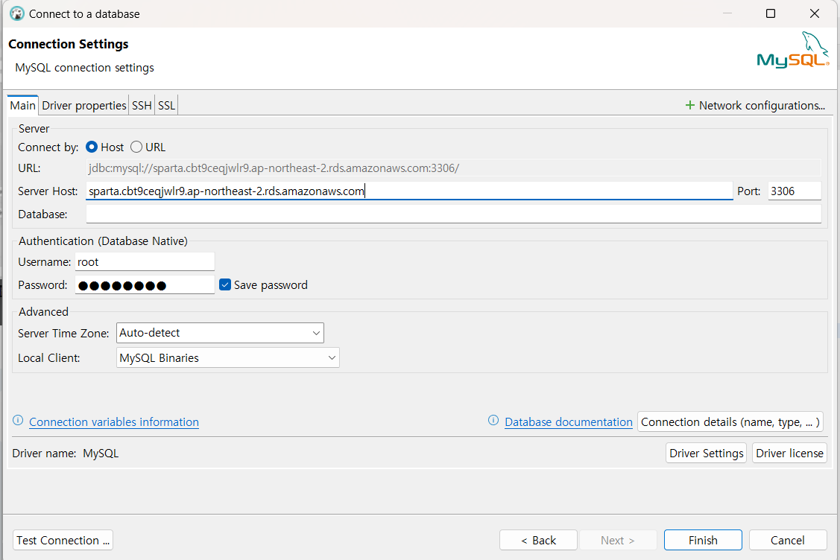
Task: Click Test Connection button
Action: (63, 540)
